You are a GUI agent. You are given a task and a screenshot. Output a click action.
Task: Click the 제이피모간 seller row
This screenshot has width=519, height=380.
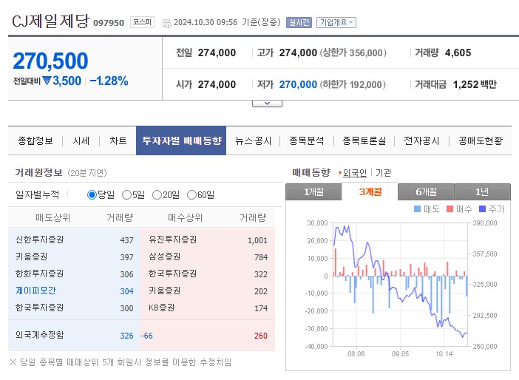[74, 291]
